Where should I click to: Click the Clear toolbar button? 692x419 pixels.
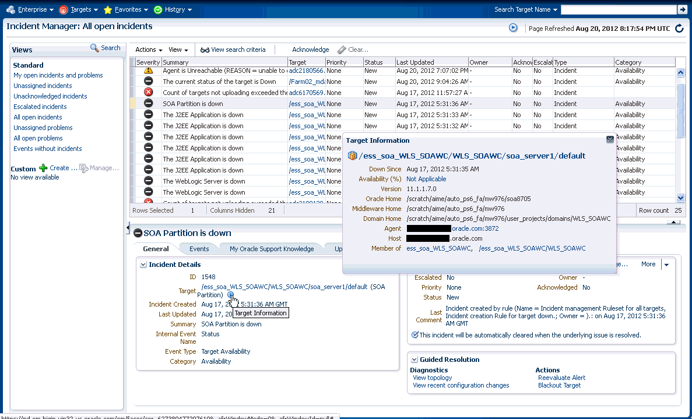(353, 50)
